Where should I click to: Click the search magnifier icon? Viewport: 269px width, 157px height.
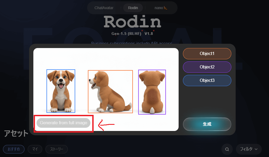[227, 149]
